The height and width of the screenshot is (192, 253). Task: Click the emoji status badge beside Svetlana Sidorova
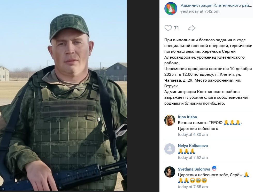pos(214,168)
